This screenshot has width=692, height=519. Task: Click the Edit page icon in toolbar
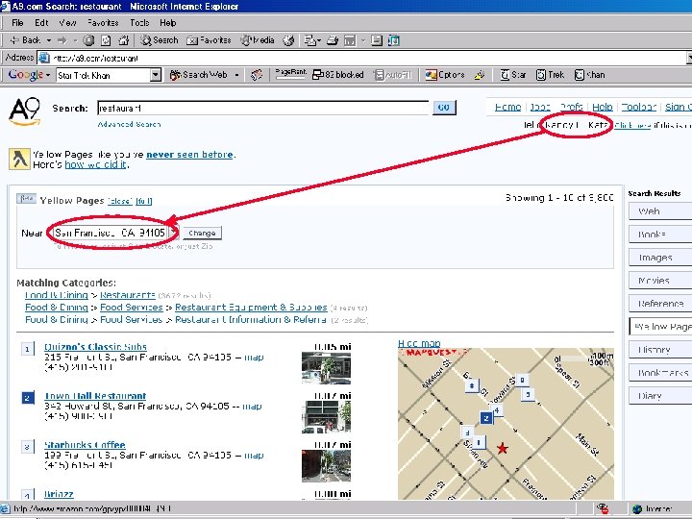pyautogui.click(x=350, y=40)
